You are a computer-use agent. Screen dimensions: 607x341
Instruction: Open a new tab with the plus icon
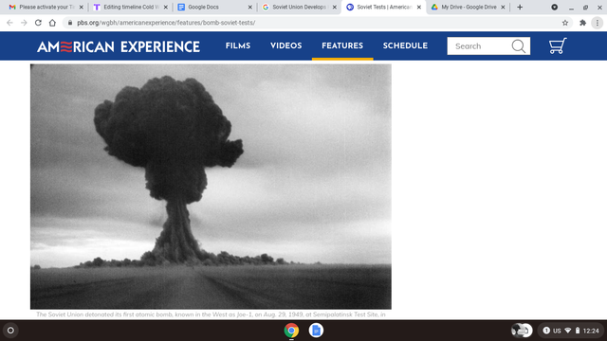[520, 7]
